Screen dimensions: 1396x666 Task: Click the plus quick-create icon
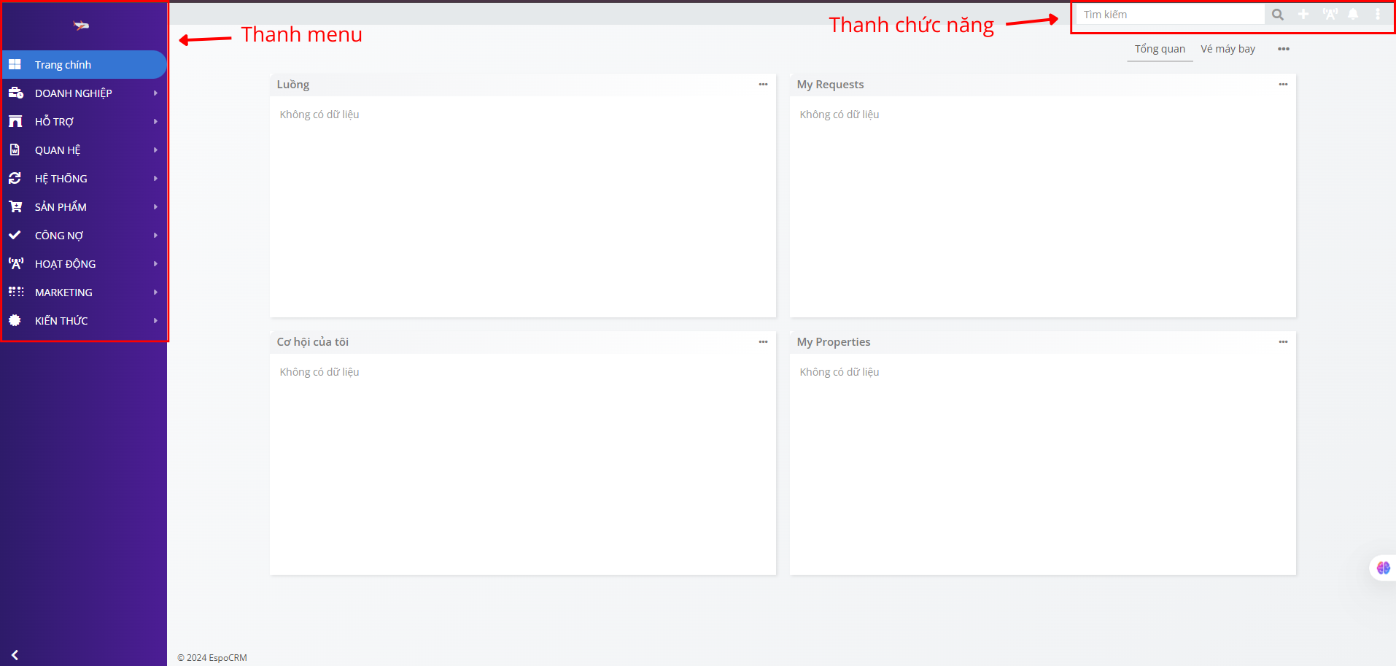click(1303, 15)
